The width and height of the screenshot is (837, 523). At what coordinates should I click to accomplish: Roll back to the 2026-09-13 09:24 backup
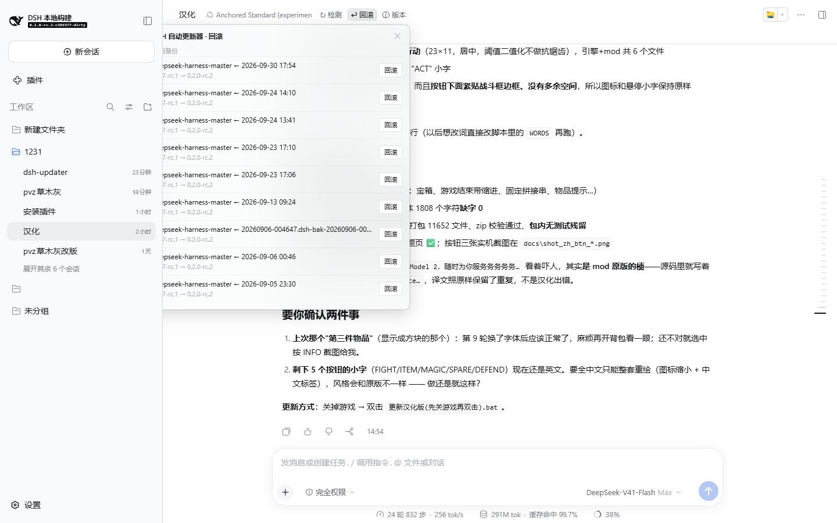coord(391,207)
